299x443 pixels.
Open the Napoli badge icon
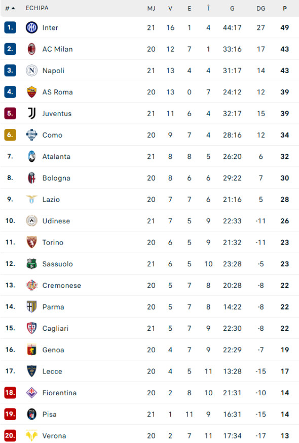coord(31,71)
